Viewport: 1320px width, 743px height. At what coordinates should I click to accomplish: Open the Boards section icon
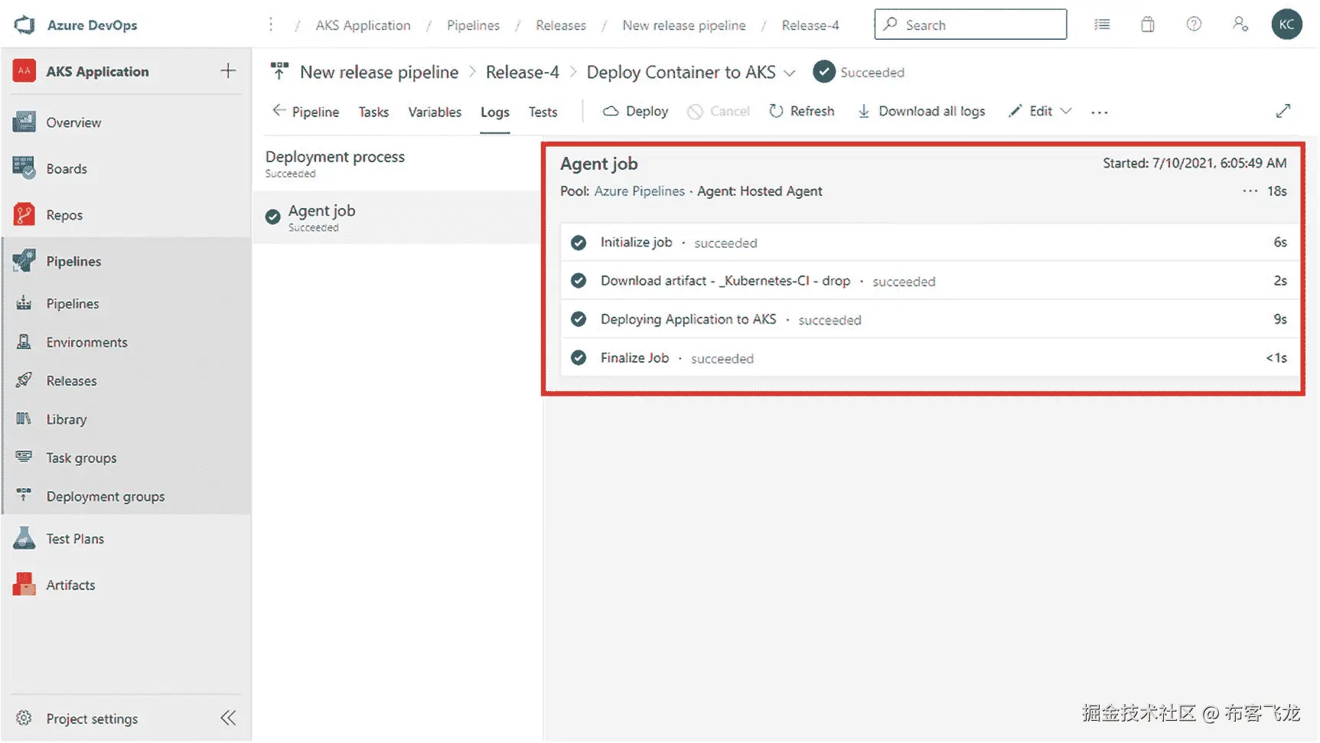tap(24, 168)
